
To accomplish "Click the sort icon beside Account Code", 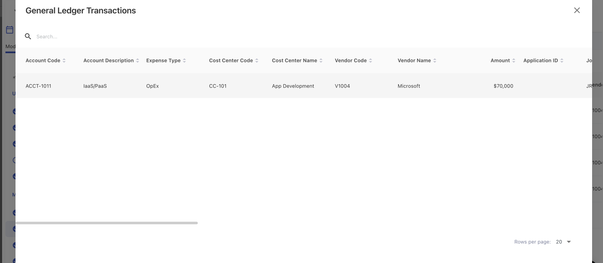I will tap(64, 61).
